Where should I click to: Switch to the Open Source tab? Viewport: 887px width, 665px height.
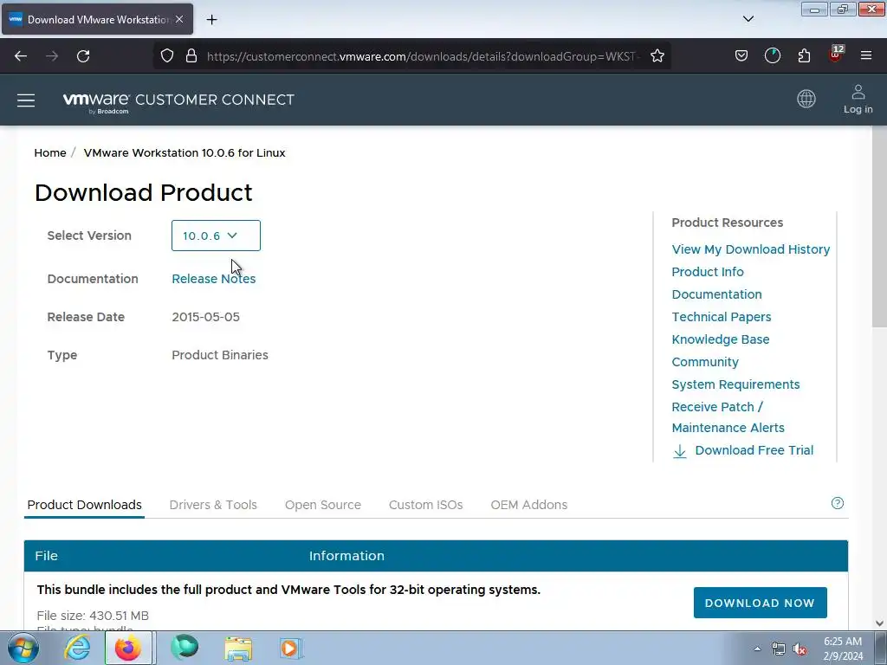pos(323,505)
